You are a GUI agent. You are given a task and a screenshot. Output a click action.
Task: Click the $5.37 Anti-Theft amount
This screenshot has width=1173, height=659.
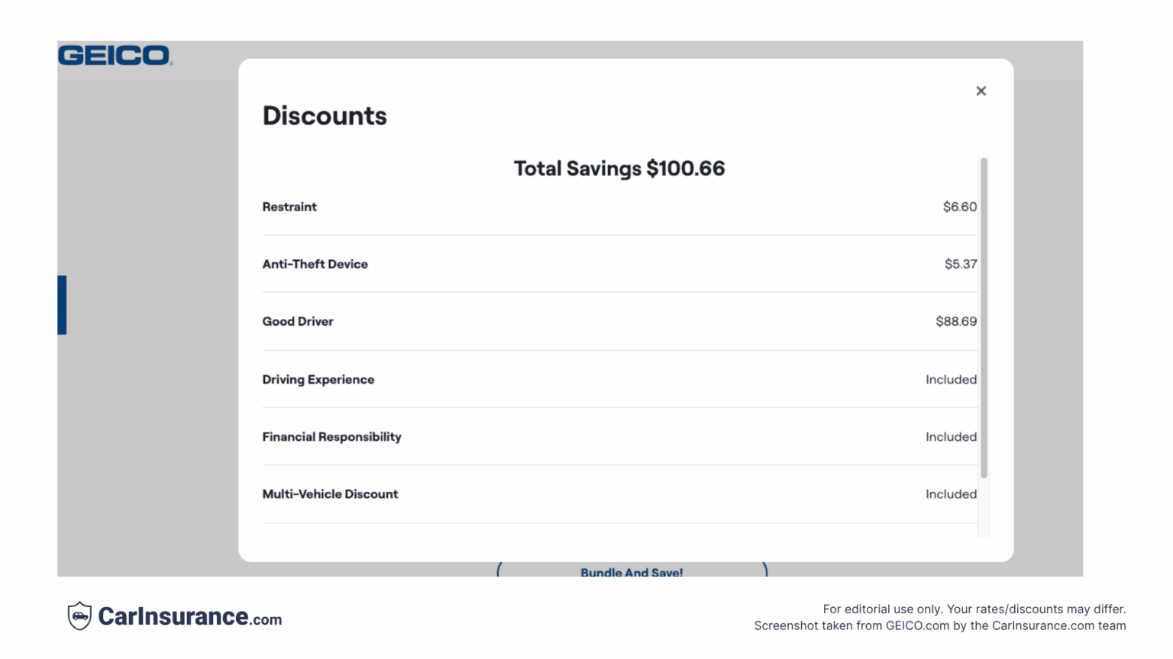tap(961, 264)
